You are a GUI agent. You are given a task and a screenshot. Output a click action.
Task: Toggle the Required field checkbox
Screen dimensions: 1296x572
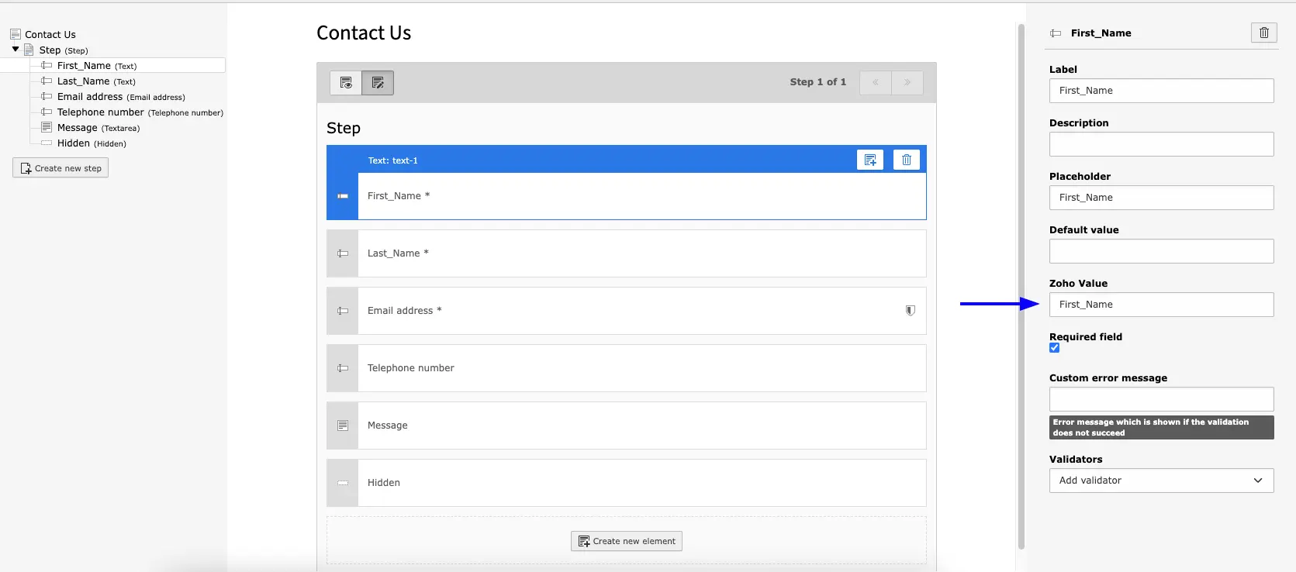[1054, 348]
